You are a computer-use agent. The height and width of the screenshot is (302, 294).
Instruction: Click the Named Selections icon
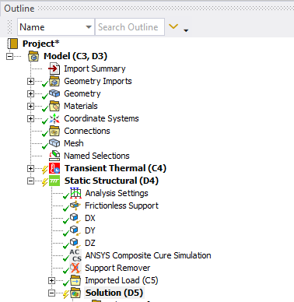pos(54,156)
